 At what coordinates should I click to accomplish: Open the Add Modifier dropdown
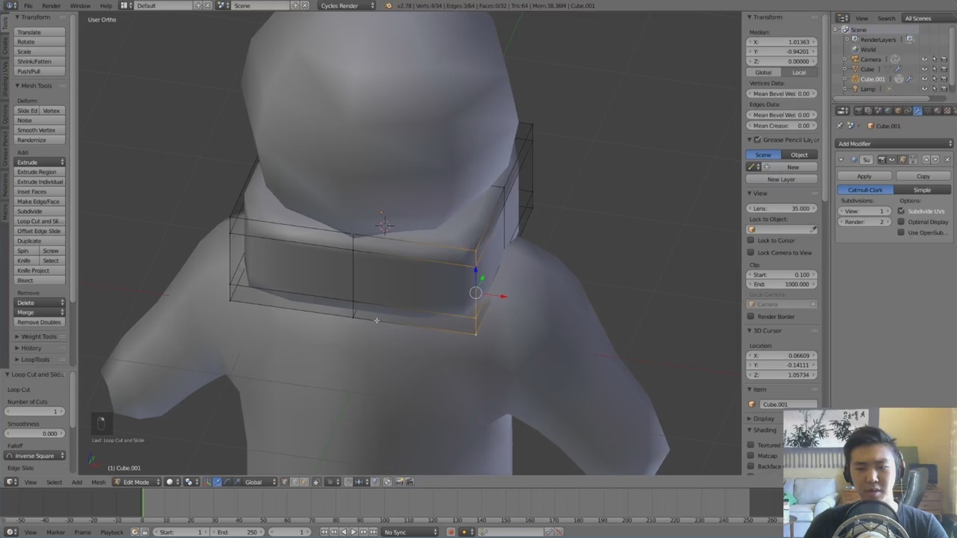click(894, 143)
